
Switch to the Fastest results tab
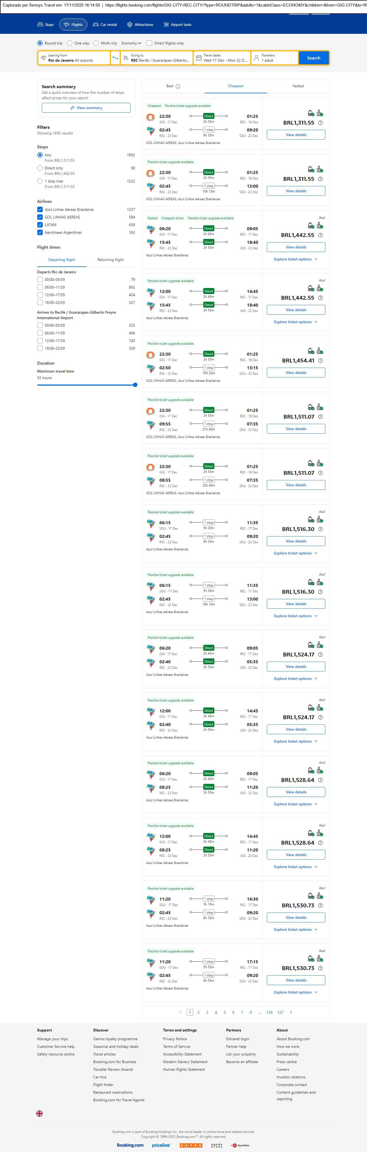[298, 86]
